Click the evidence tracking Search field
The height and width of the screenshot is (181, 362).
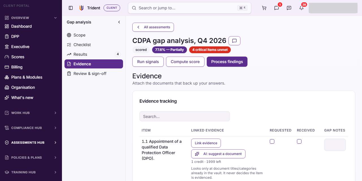[x=185, y=116]
